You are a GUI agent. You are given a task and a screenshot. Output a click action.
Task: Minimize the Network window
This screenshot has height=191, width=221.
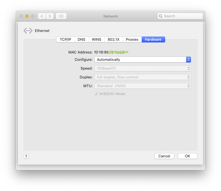click(x=27, y=16)
